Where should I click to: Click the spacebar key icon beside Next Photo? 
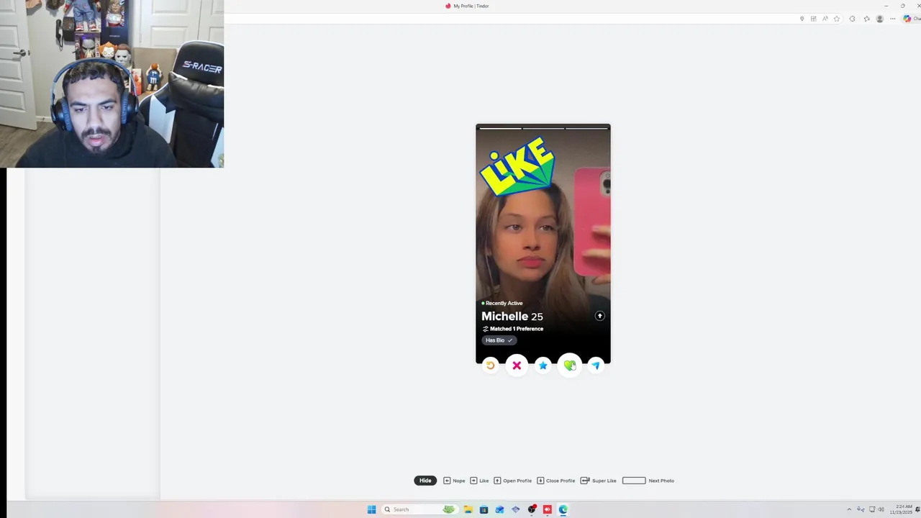[x=634, y=481]
